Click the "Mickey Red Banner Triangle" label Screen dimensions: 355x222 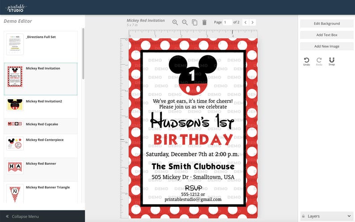[48, 187]
